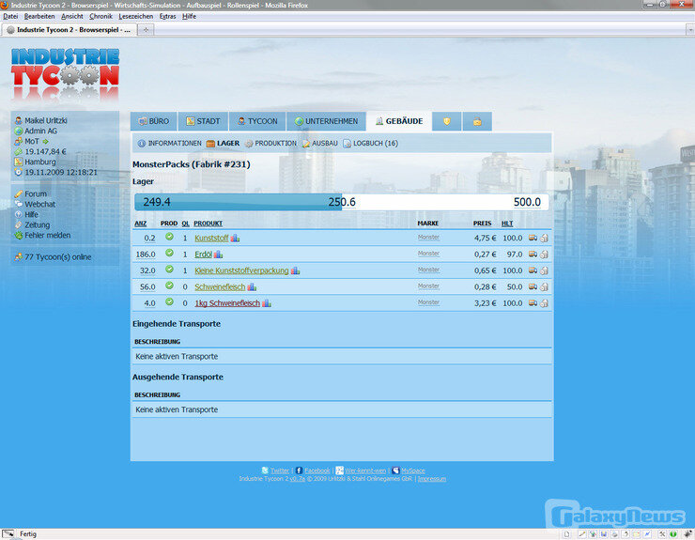Open the yellow briefcase icon tab

(477, 121)
